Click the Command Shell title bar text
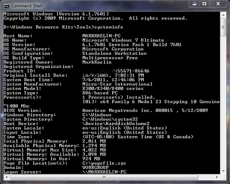The width and height of the screenshot is (230, 184). (x=27, y=6)
